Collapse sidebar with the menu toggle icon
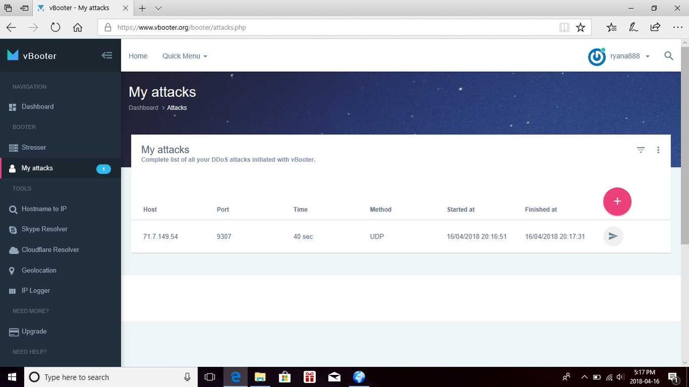 pyautogui.click(x=107, y=56)
